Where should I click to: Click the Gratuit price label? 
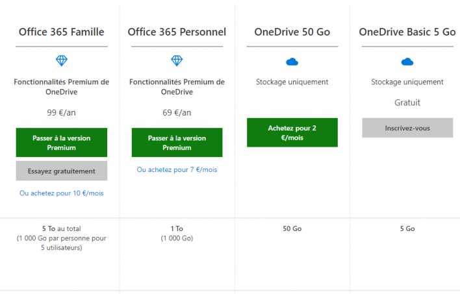click(407, 103)
